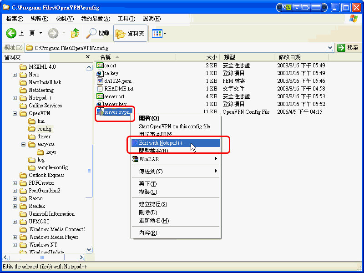Expand the Windows Media Player tree node
The image size is (364, 273).
coord(15,237)
